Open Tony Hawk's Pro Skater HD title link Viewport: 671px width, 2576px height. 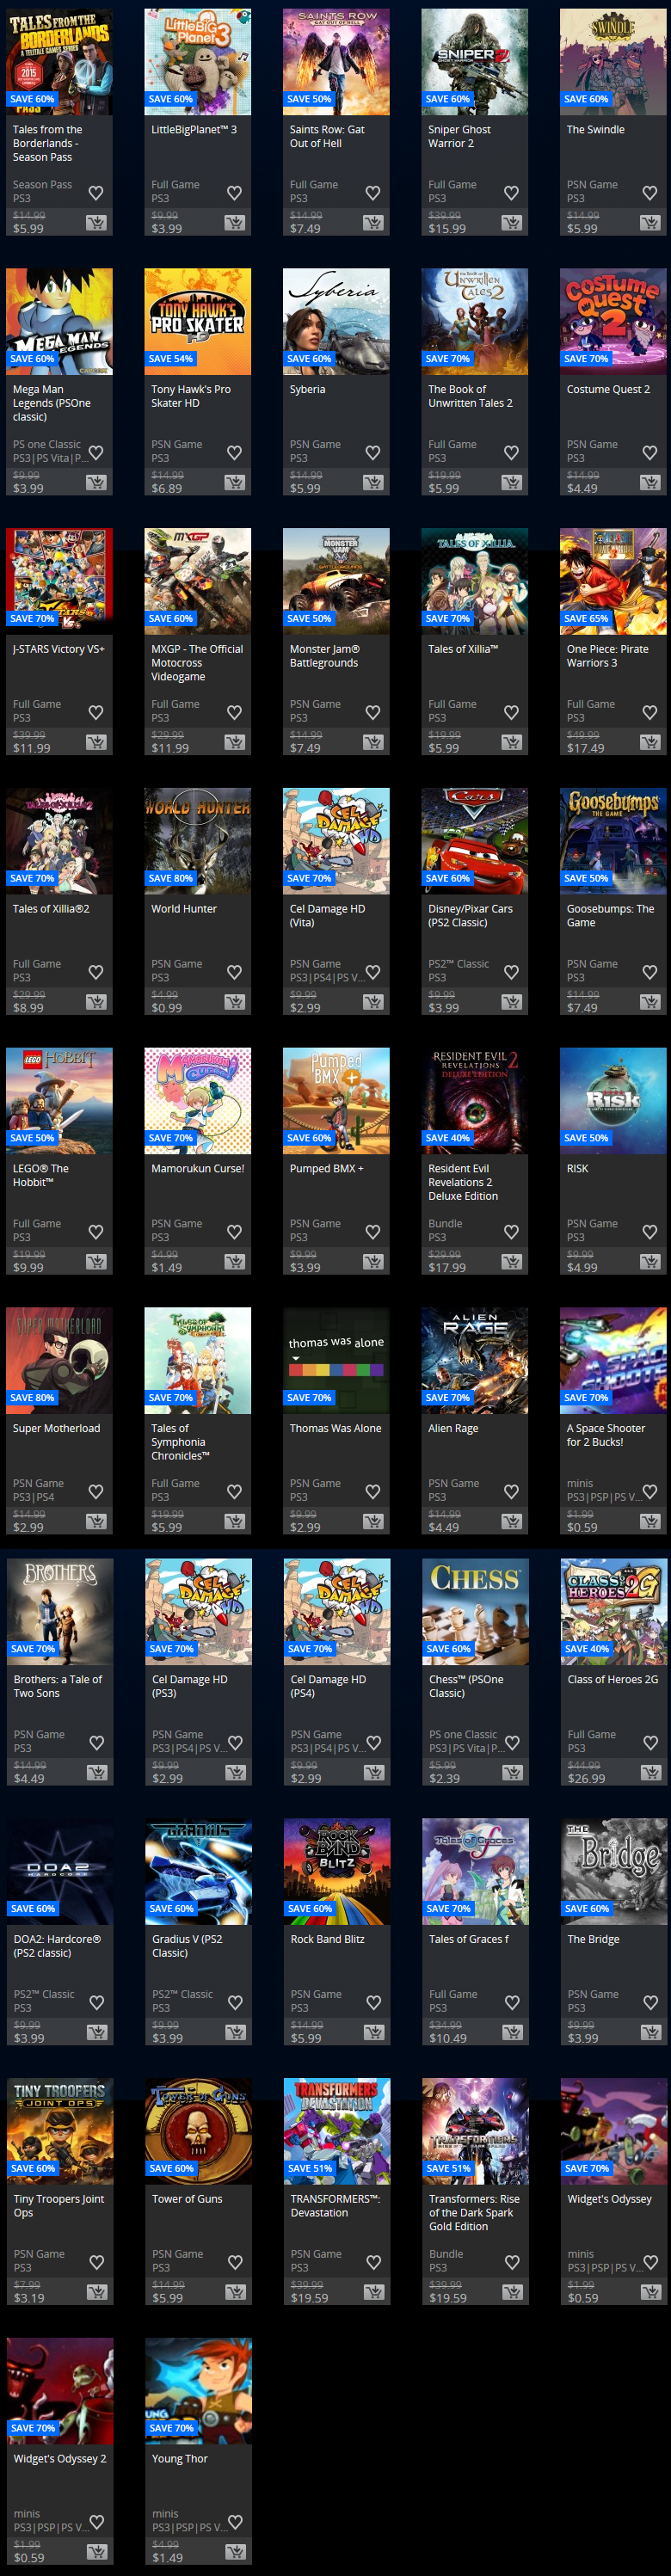pos(190,396)
